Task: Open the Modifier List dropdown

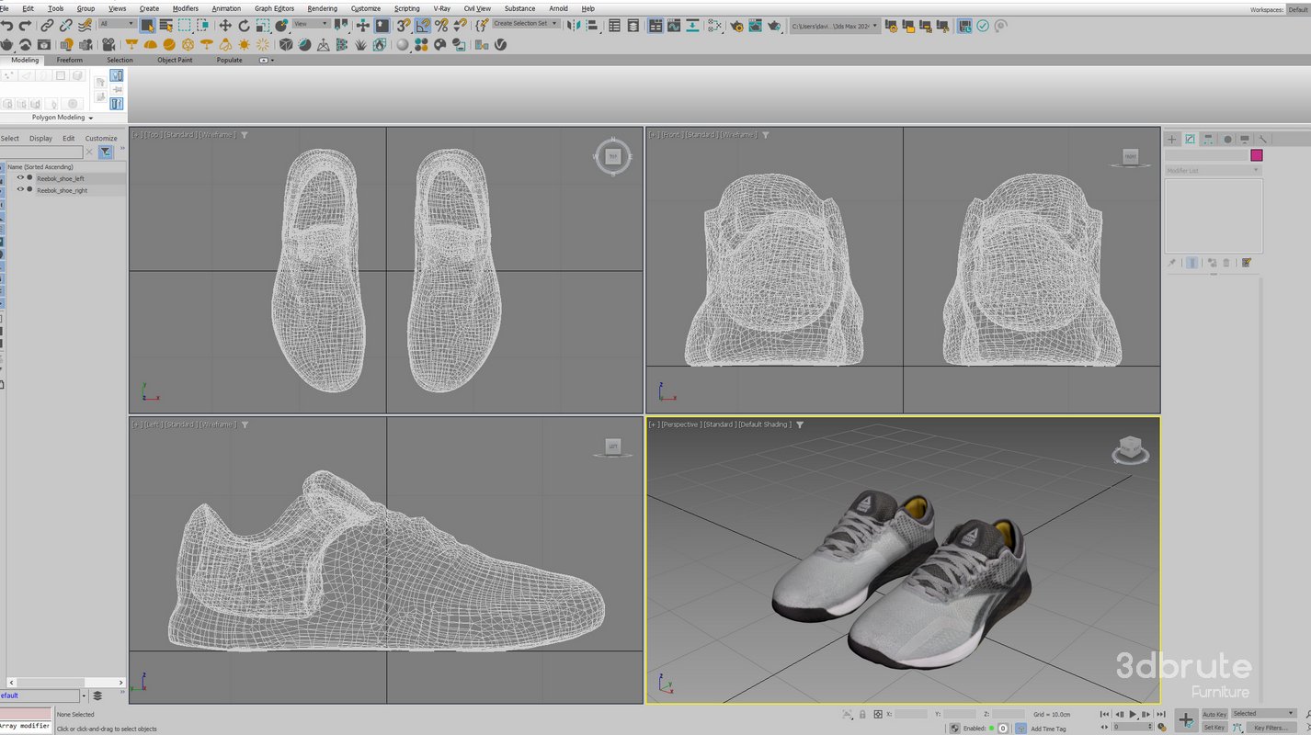Action: click(x=1214, y=169)
